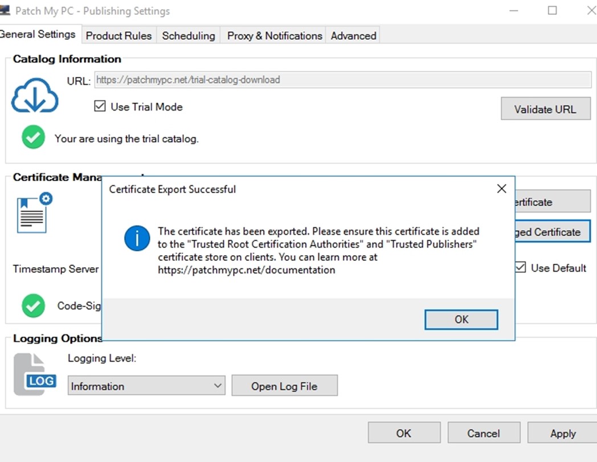Click the 'Your are using the trial catalog.' text
Screen dimensions: 597x462
coord(126,138)
